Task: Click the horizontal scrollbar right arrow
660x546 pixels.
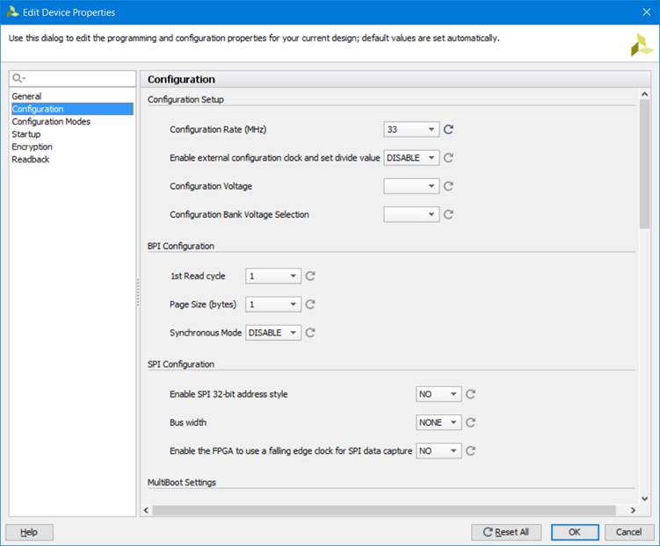Action: pyautogui.click(x=632, y=510)
